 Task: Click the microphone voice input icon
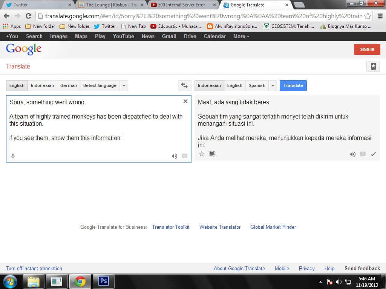click(13, 156)
